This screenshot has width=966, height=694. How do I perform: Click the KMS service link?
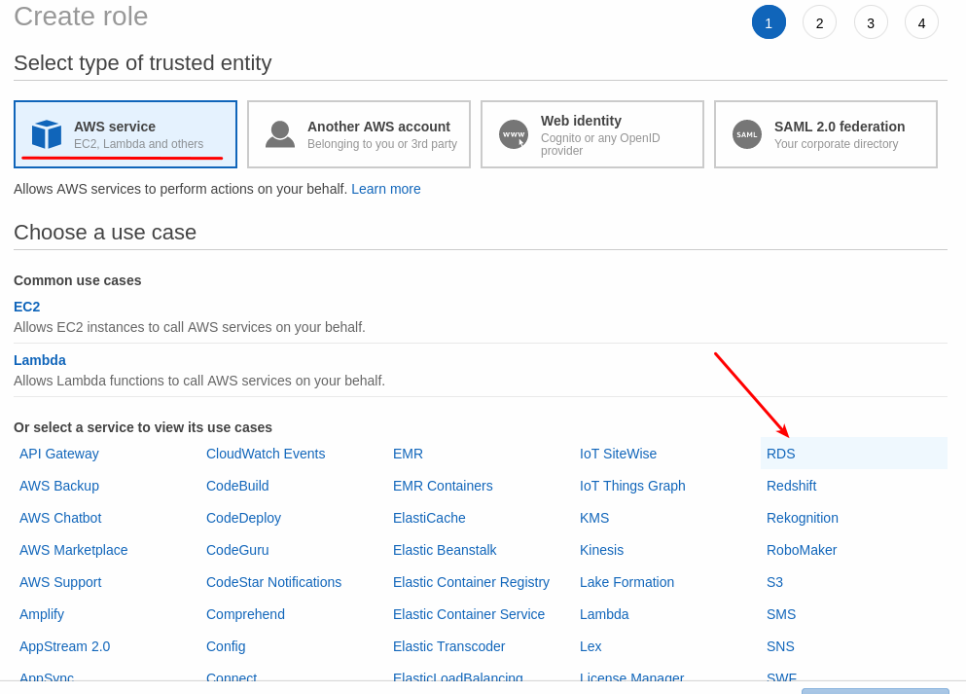(x=594, y=518)
